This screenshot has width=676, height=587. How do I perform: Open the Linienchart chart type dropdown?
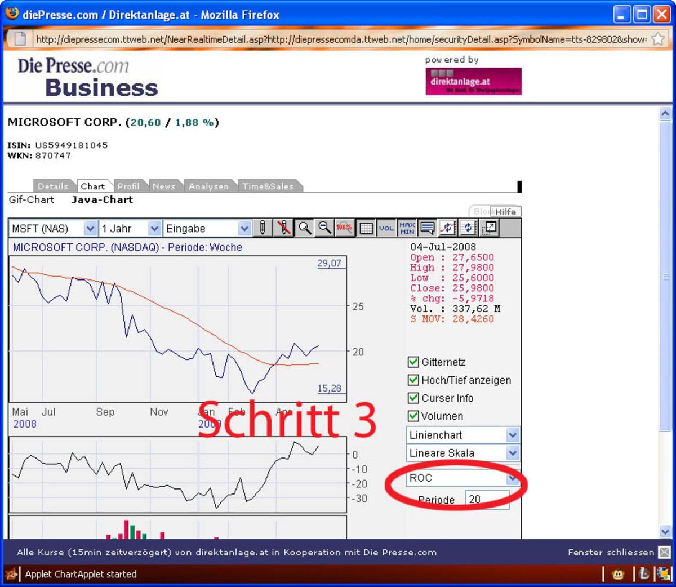tap(512, 435)
